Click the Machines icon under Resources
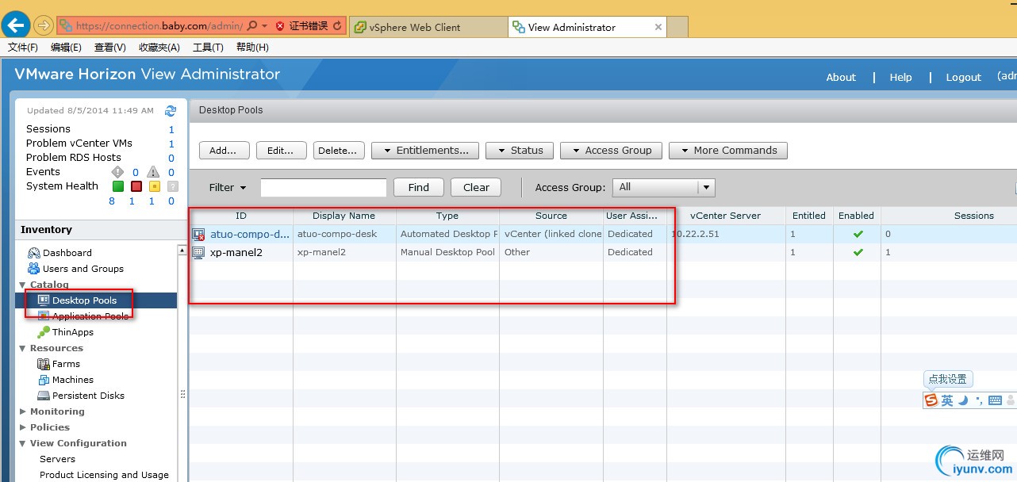The image size is (1017, 482). (x=44, y=380)
